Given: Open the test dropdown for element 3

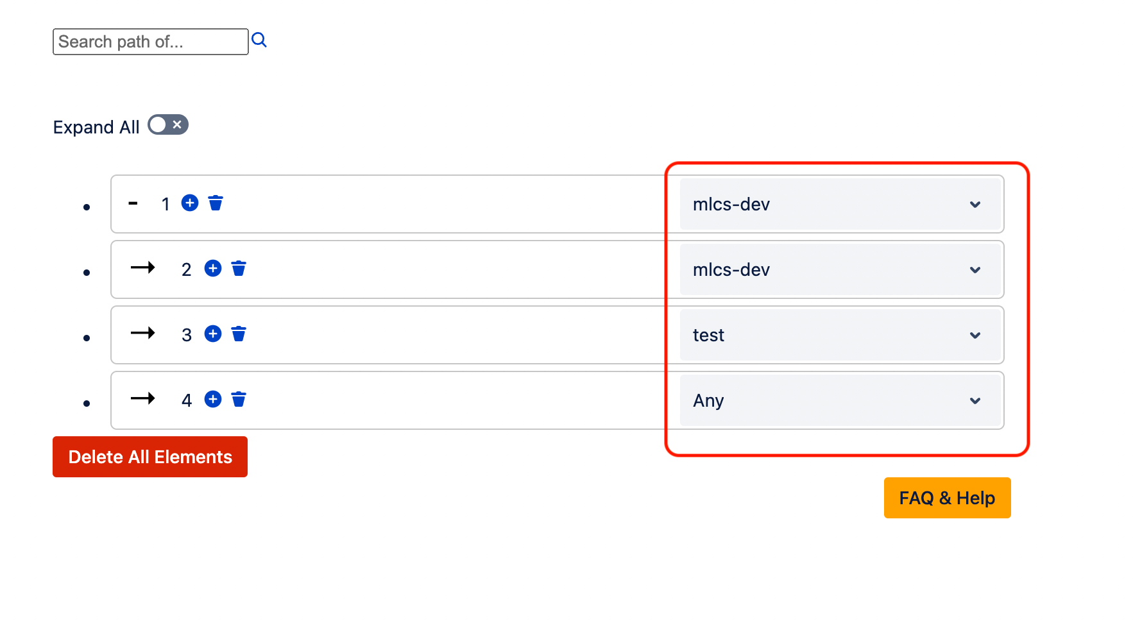Looking at the screenshot, I should coord(840,335).
